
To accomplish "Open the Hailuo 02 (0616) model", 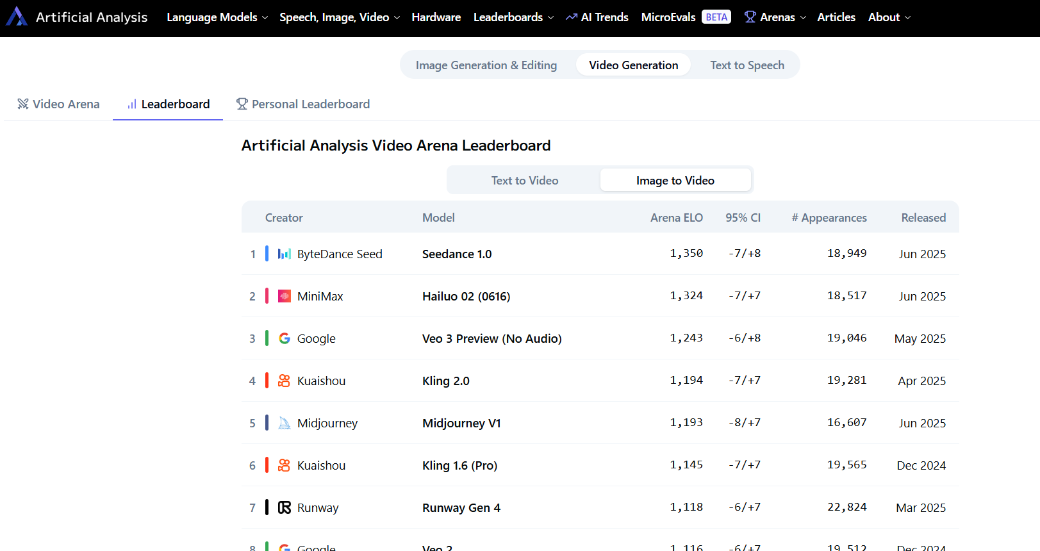I will coord(466,296).
